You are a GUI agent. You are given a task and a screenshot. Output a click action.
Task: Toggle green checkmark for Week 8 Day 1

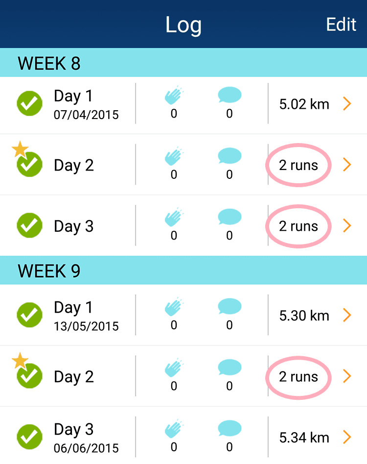click(29, 103)
